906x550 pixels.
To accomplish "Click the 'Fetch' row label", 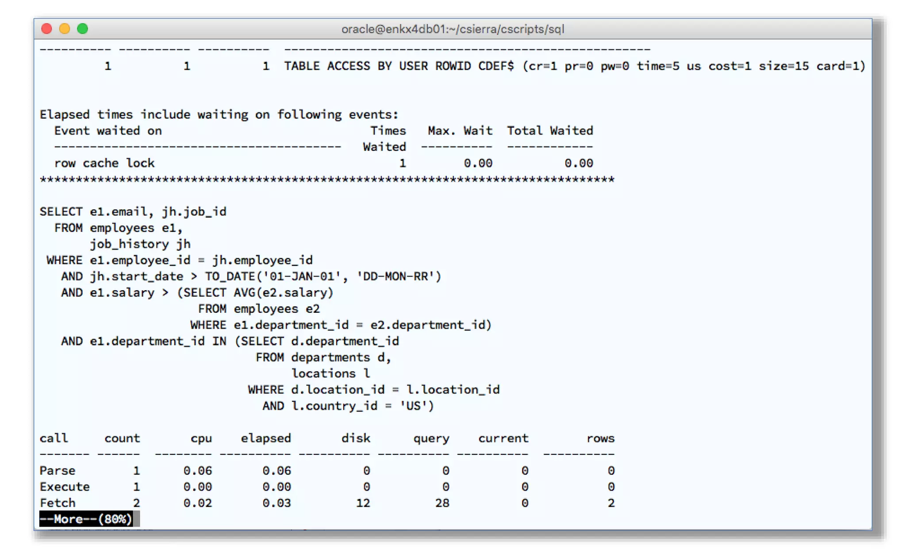I will [x=58, y=503].
